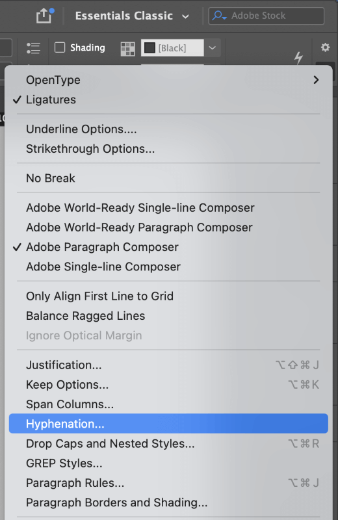Viewport: 338px width, 520px height.
Task: Open the [Black] shading color dropdown arrow
Action: pyautogui.click(x=213, y=47)
